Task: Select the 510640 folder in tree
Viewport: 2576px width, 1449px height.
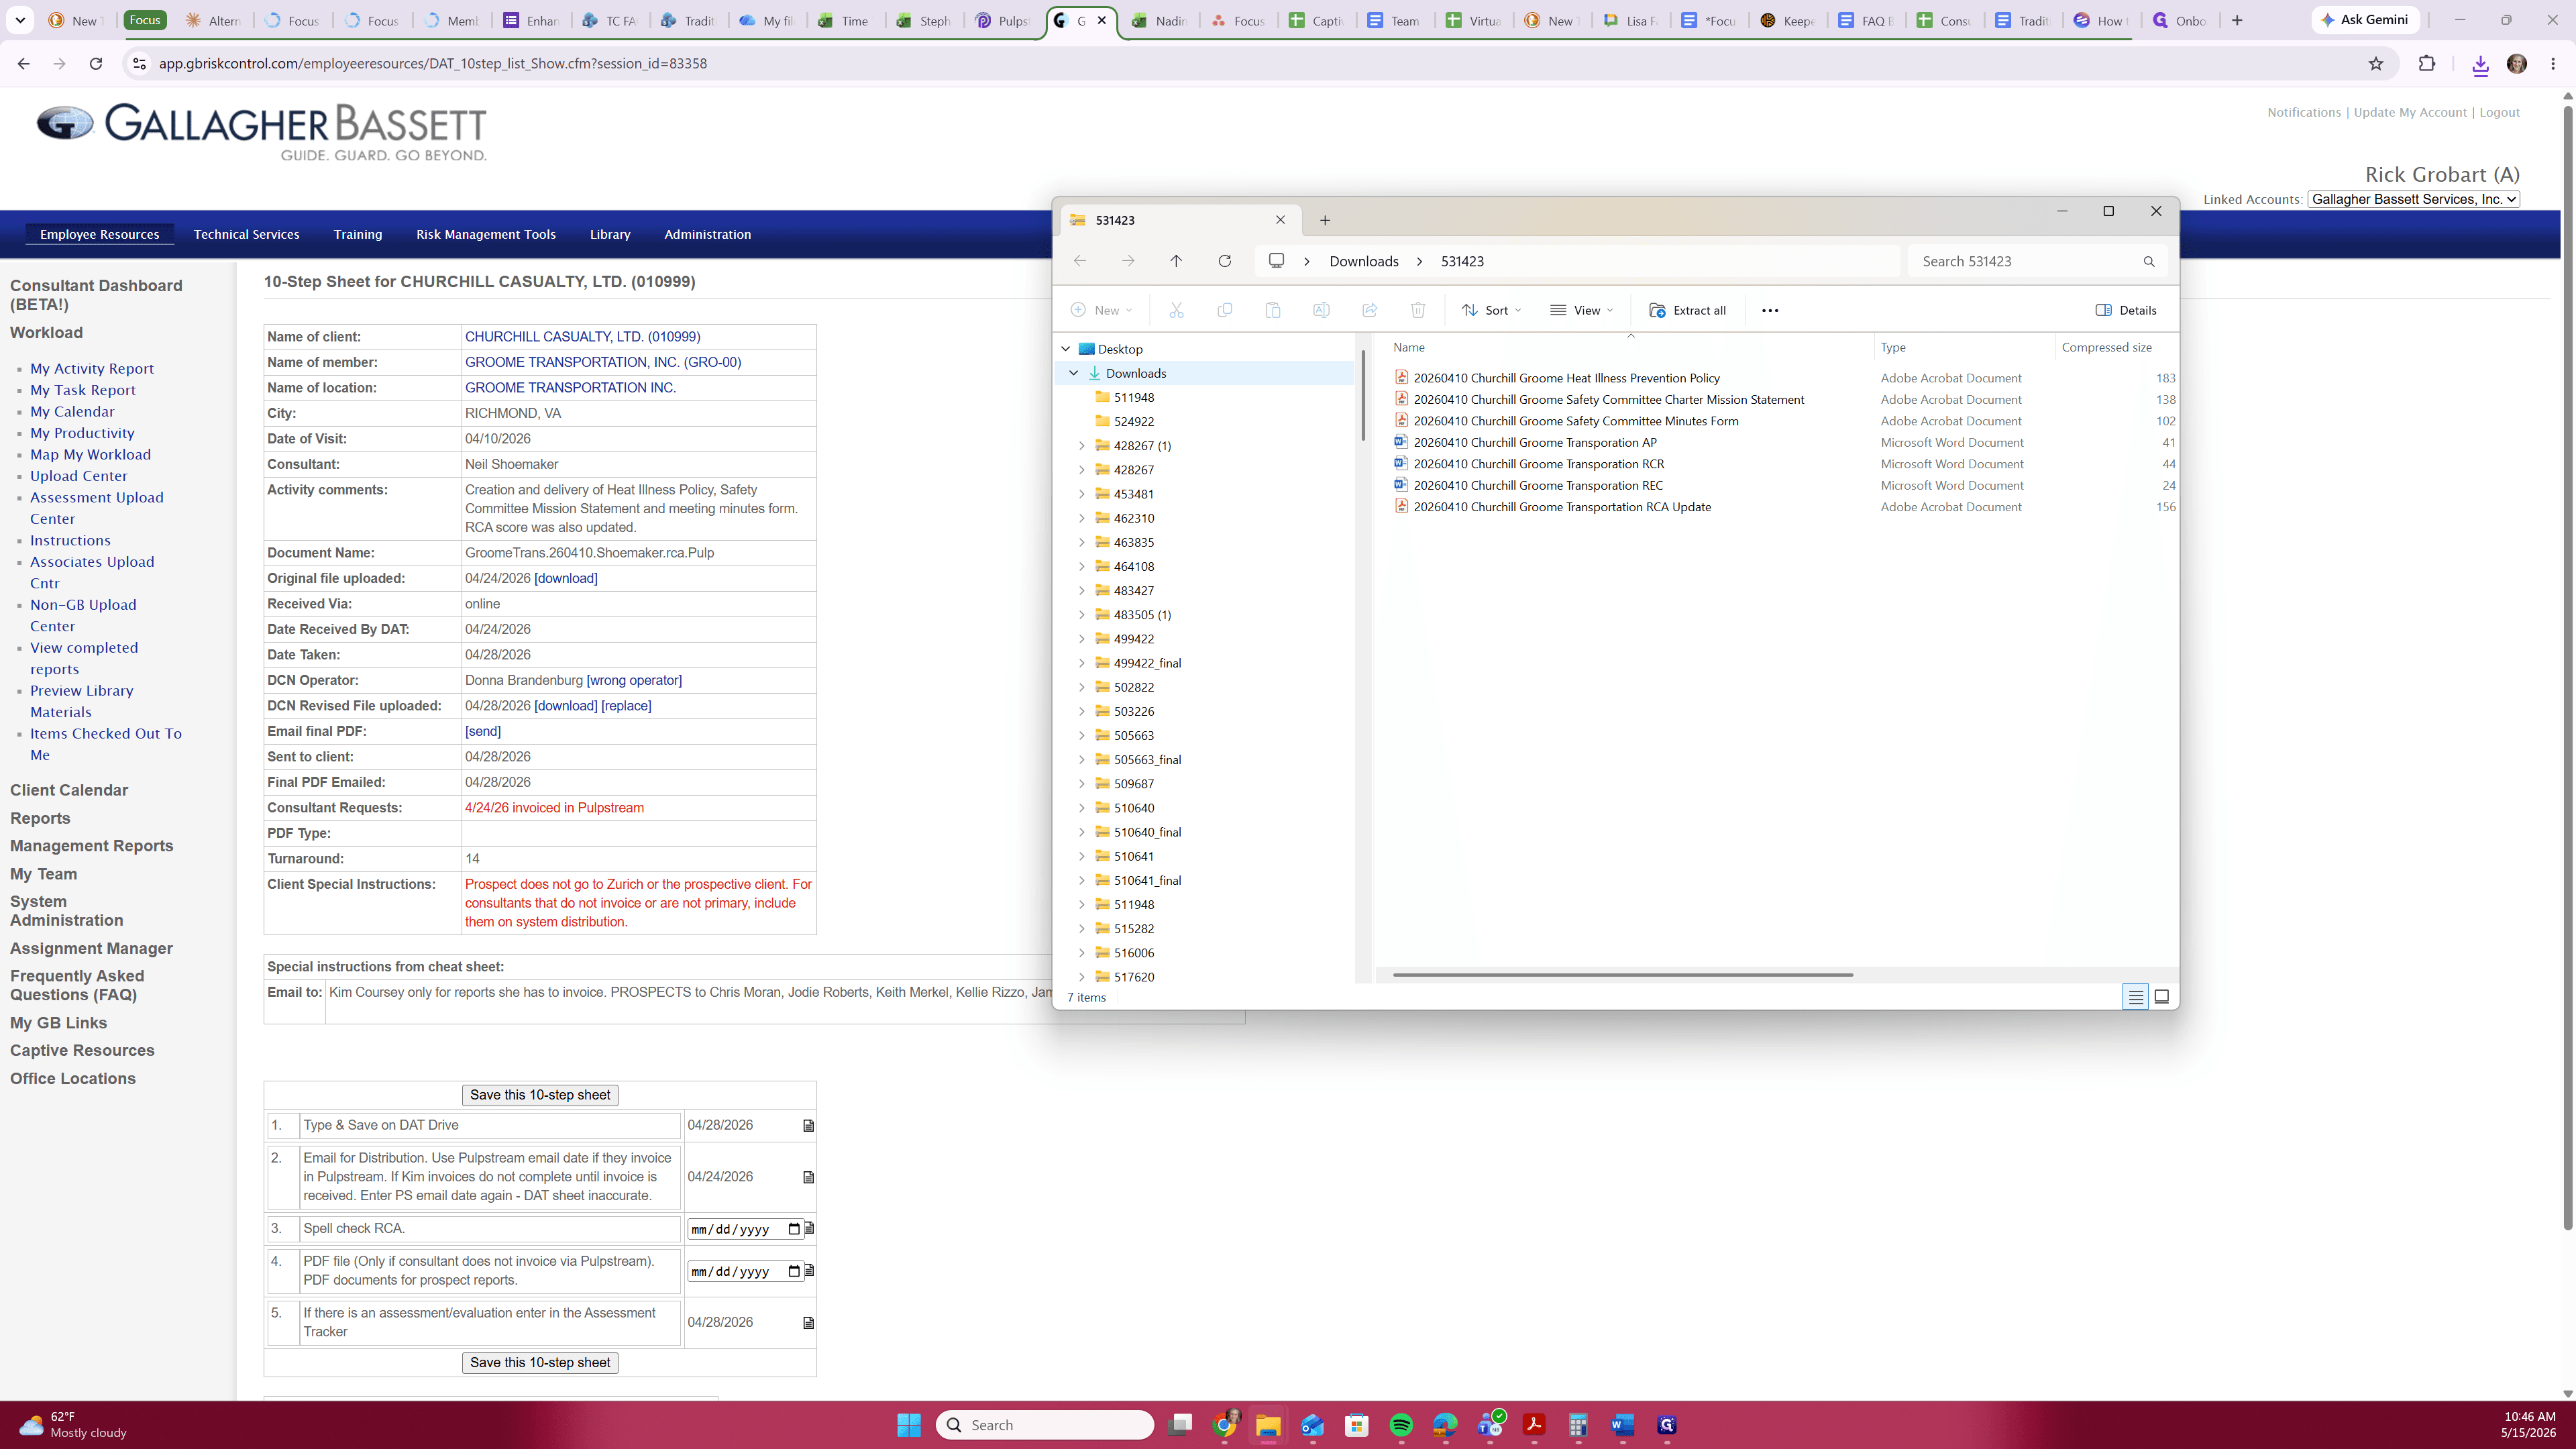Action: [1134, 808]
